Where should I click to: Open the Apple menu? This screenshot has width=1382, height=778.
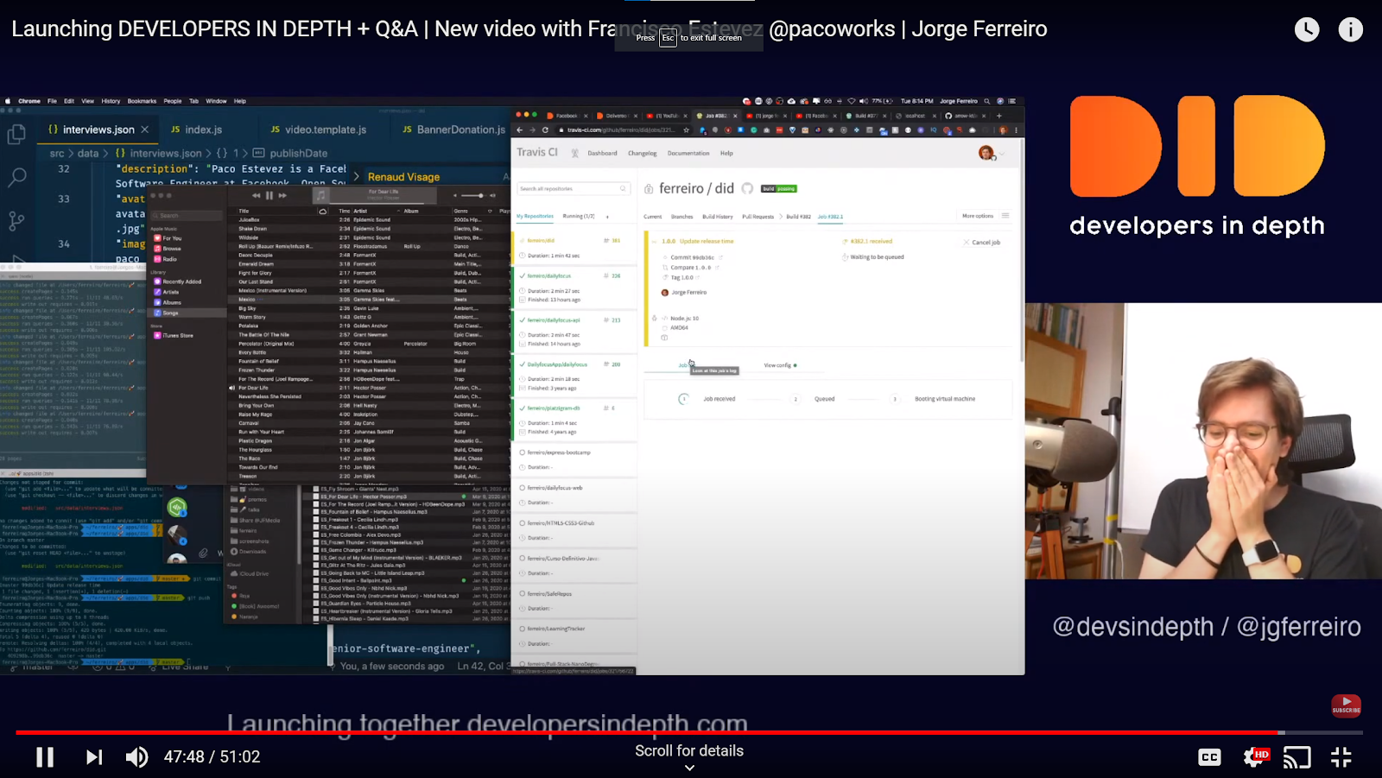pyautogui.click(x=9, y=101)
